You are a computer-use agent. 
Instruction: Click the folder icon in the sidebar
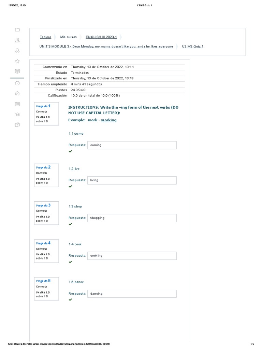17,30
